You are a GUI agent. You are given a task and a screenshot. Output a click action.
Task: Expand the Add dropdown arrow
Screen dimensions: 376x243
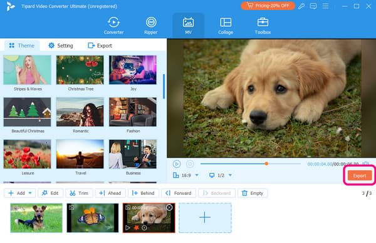pos(30,193)
